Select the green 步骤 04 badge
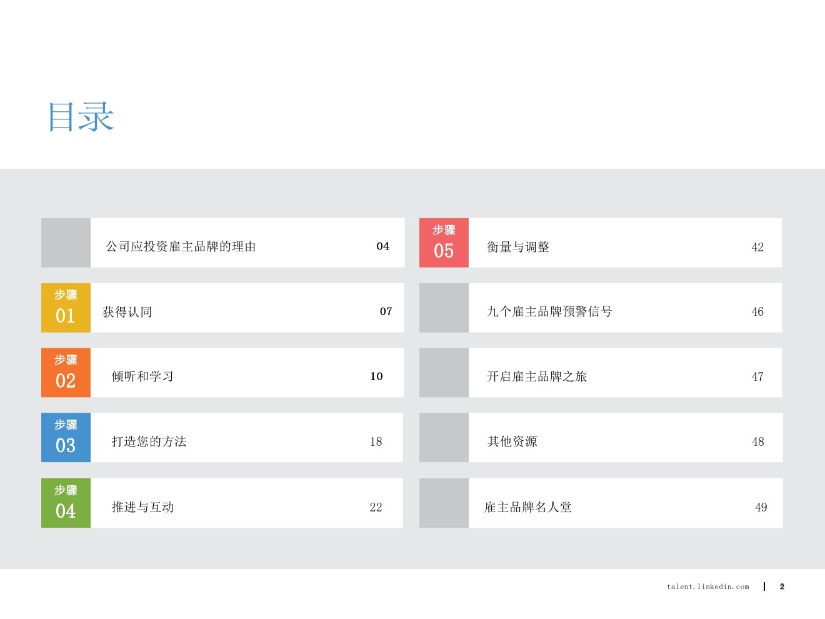This screenshot has width=825, height=619. pyautogui.click(x=66, y=503)
